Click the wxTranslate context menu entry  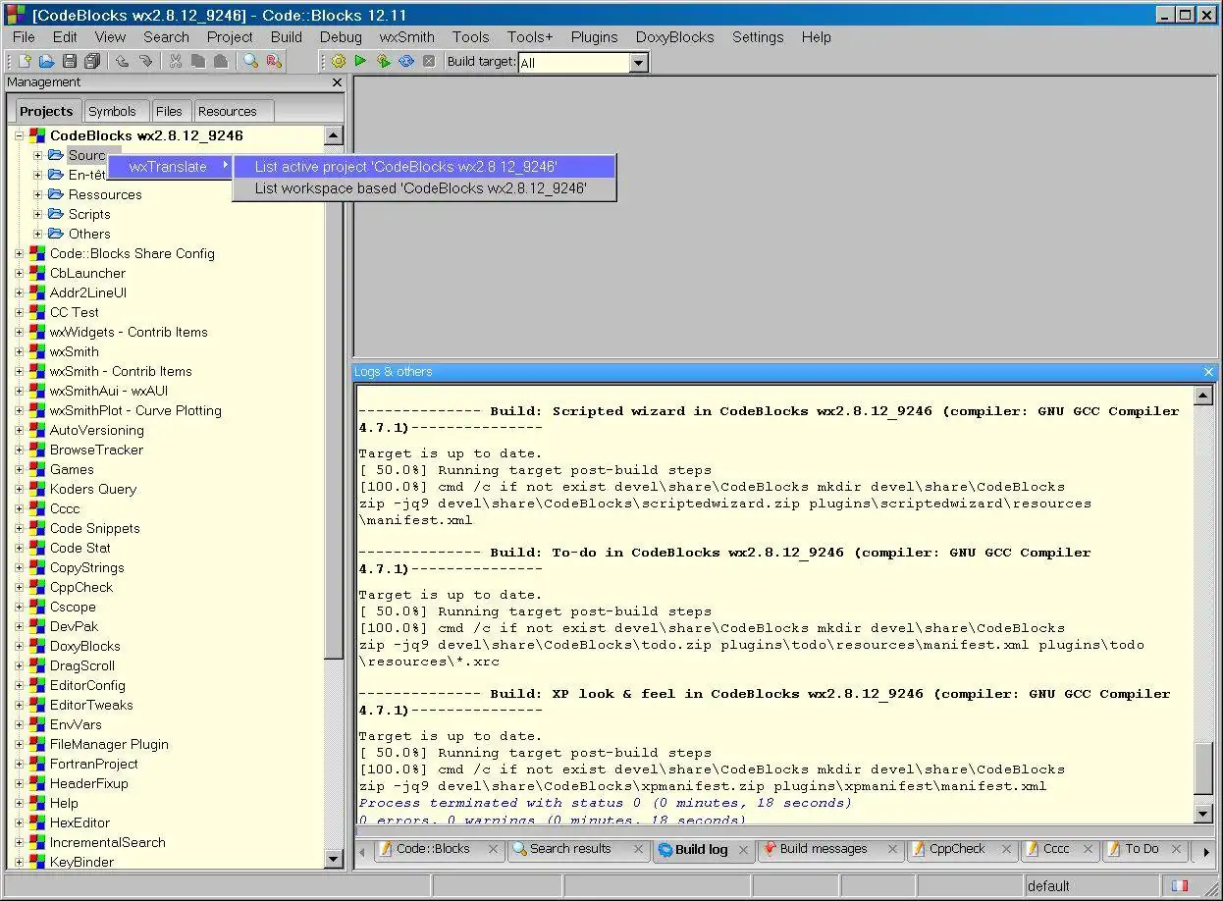pos(169,167)
